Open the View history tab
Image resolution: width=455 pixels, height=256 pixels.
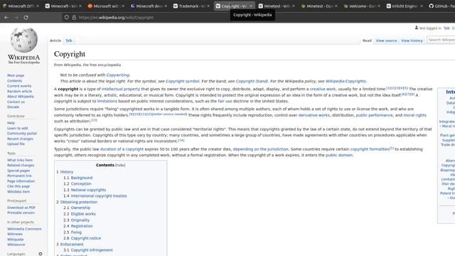tap(412, 41)
